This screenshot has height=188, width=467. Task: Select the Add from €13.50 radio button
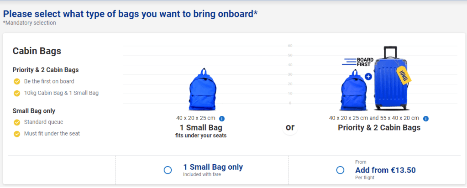[x=340, y=170]
